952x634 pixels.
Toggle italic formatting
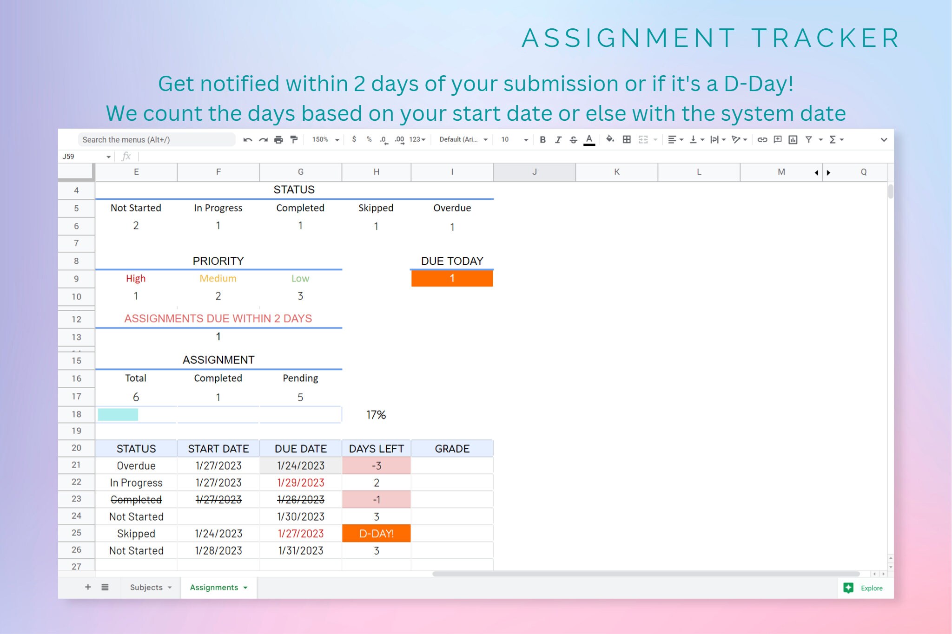[558, 139]
